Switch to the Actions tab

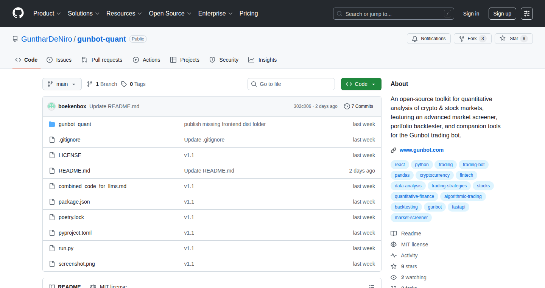146,60
